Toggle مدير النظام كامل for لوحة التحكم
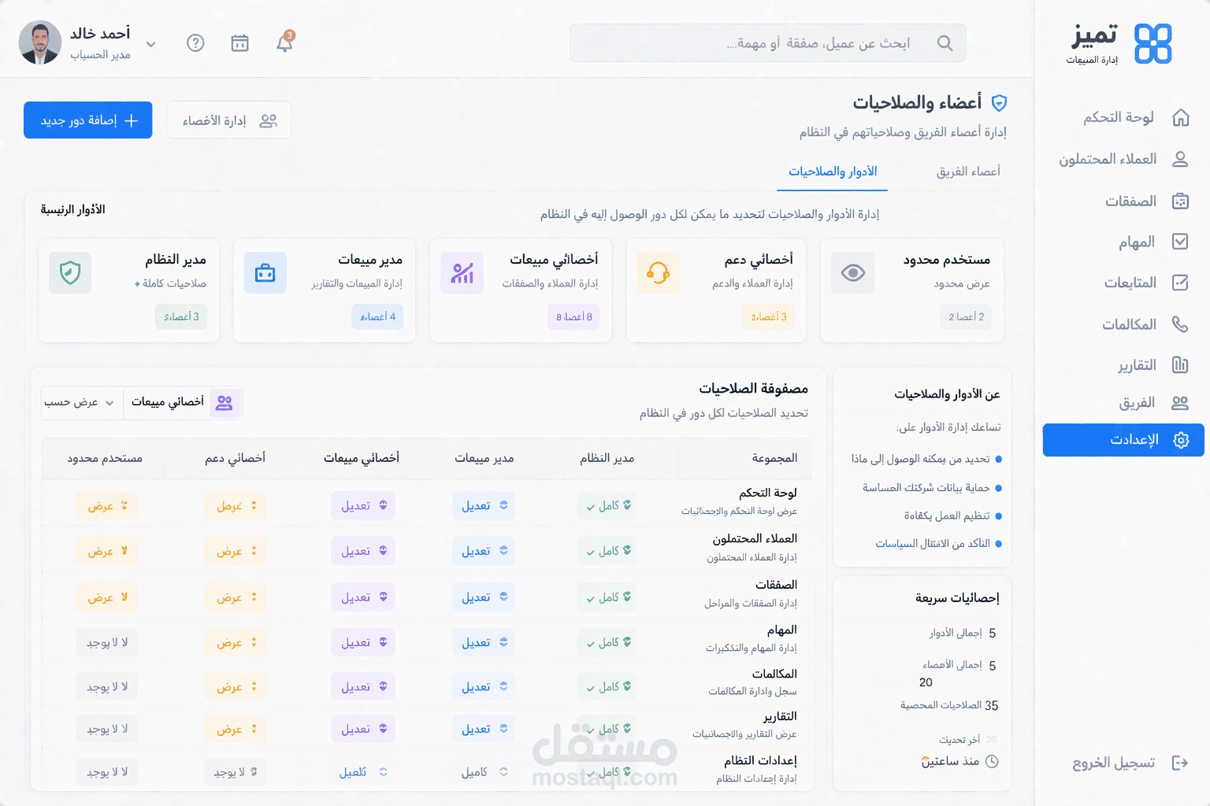This screenshot has width=1210, height=806. pos(607,505)
